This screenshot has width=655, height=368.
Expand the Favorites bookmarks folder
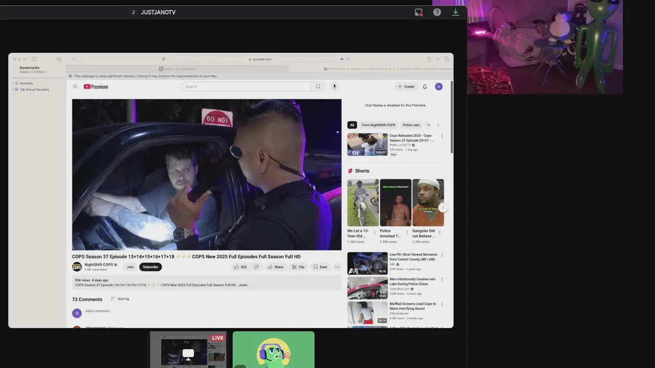pyautogui.click(x=13, y=83)
